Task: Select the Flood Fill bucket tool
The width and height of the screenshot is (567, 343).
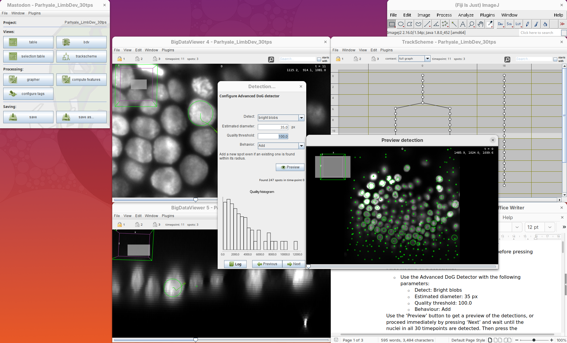Action: (545, 24)
